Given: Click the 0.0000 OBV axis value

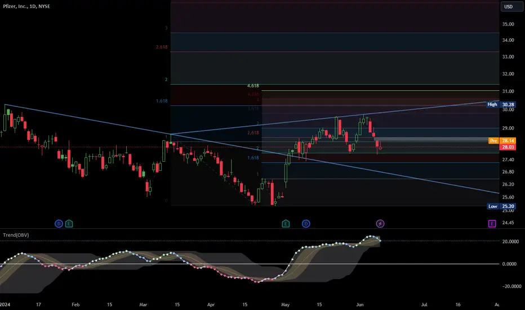Looking at the screenshot, I should point(509,264).
